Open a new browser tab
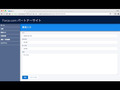The image size is (120, 90). coord(27,11)
